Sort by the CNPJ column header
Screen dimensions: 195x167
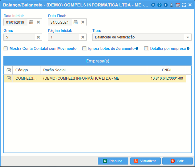[x=167, y=70]
